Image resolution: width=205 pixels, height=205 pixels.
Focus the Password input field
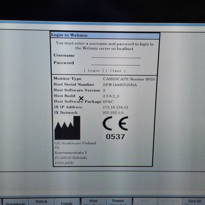116,63
